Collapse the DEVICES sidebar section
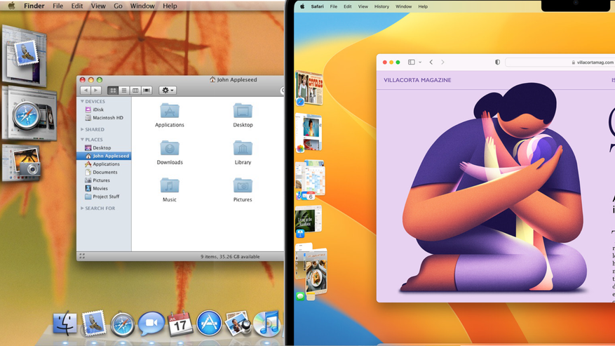 (82, 101)
